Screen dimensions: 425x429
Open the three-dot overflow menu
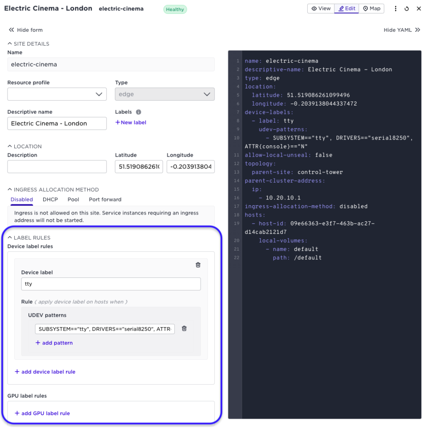click(396, 8)
